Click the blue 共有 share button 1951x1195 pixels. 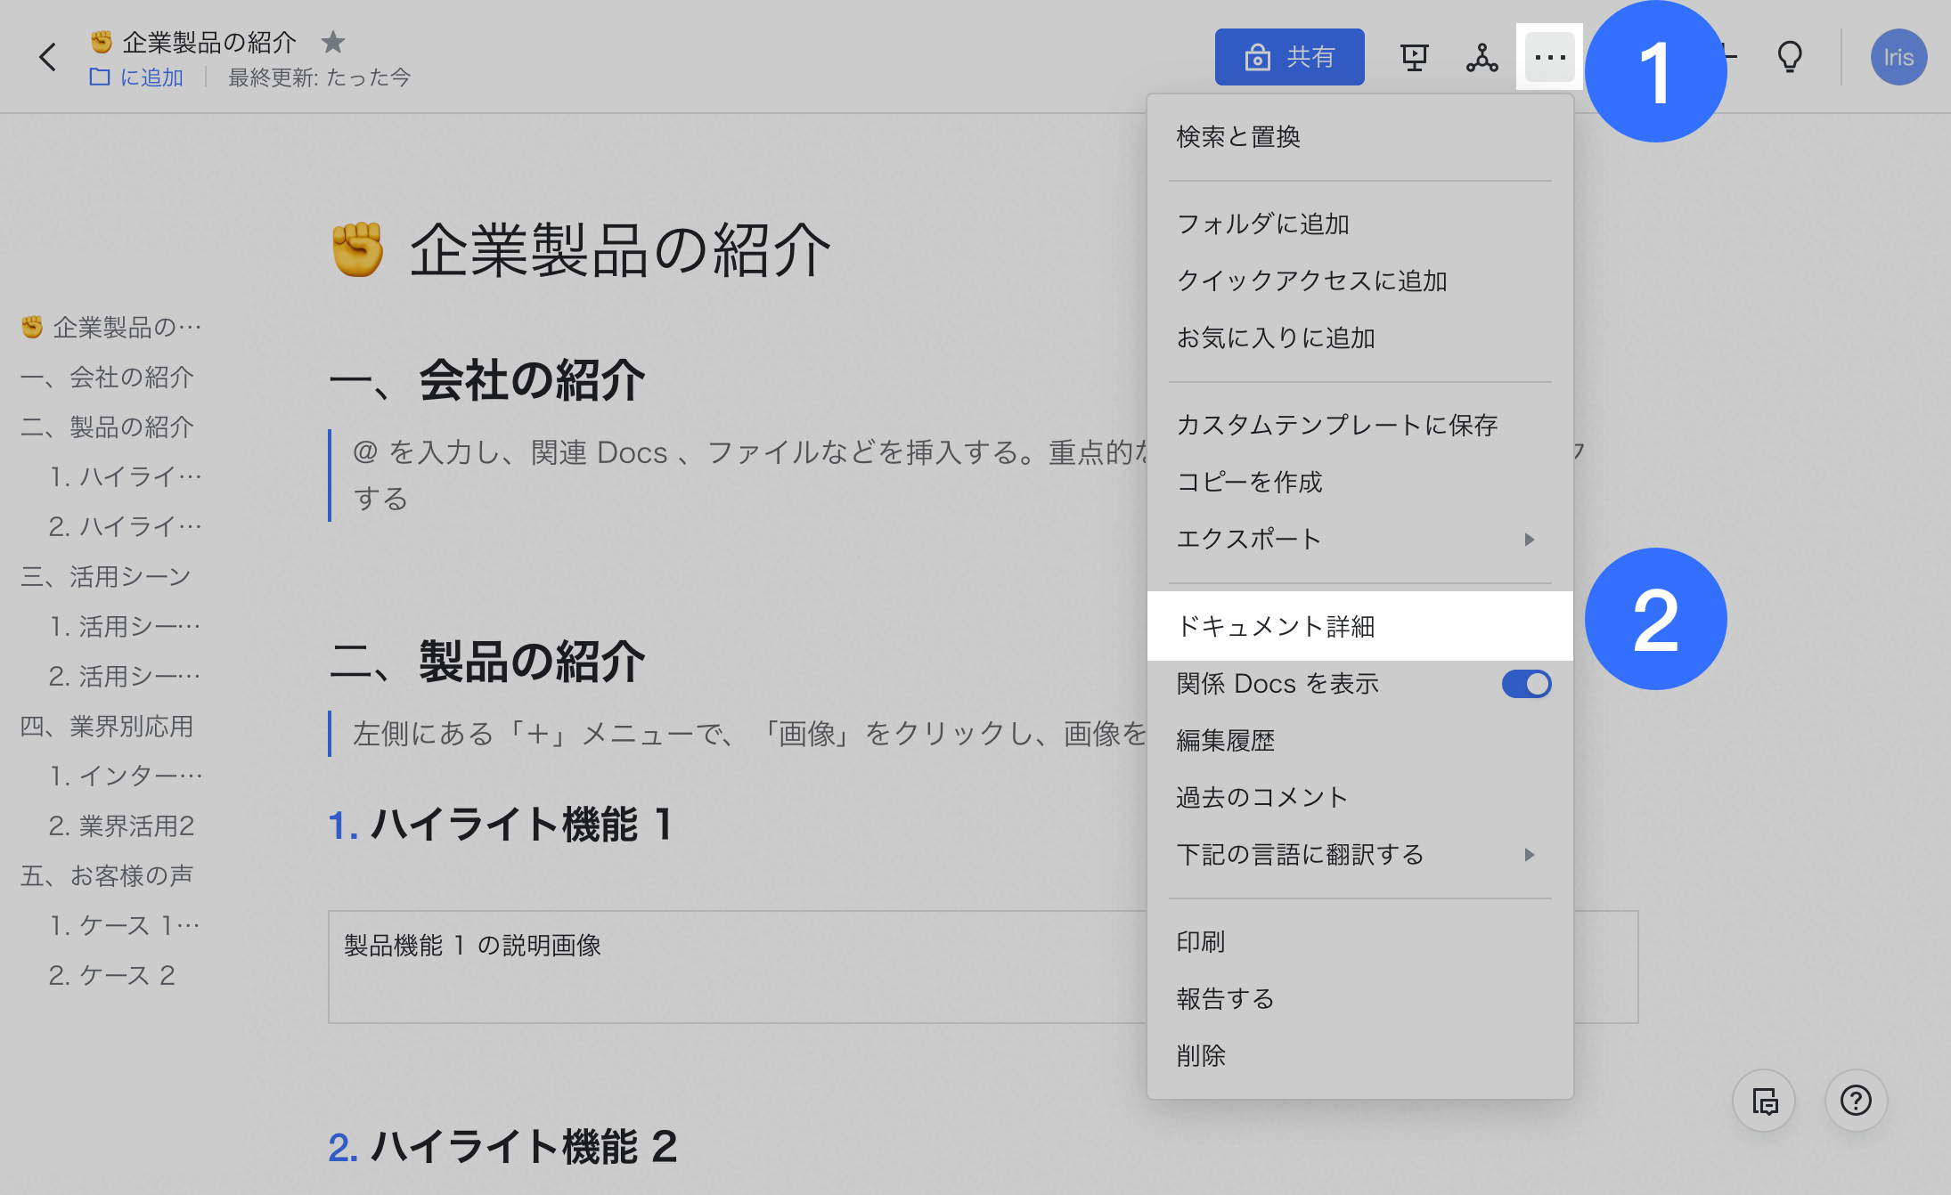pos(1289,58)
